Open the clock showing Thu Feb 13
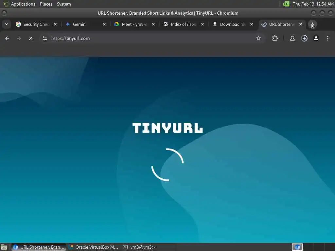Viewport: 335px width, 251px height. coord(313,4)
